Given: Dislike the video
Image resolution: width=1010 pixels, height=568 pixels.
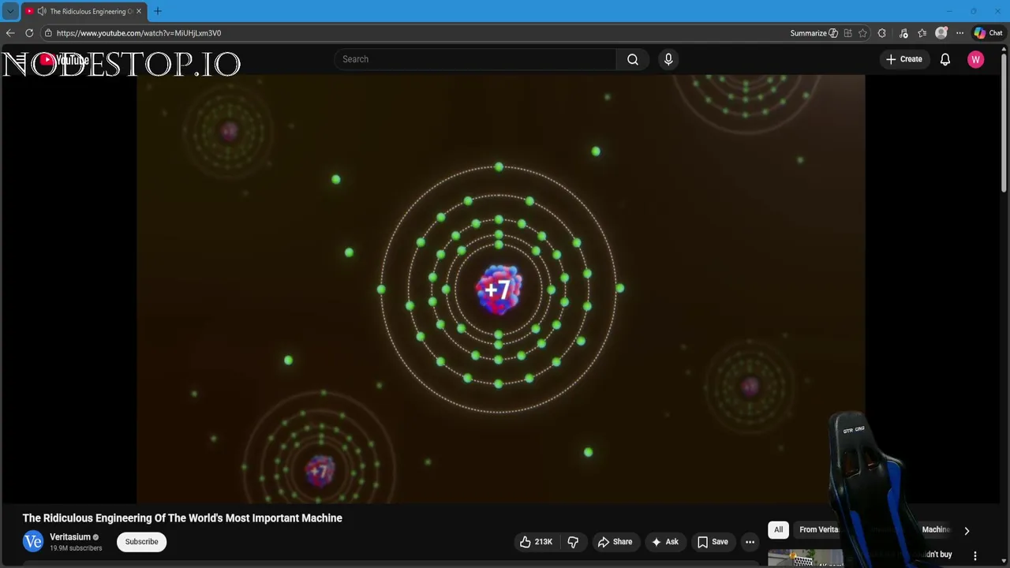Looking at the screenshot, I should 574,542.
